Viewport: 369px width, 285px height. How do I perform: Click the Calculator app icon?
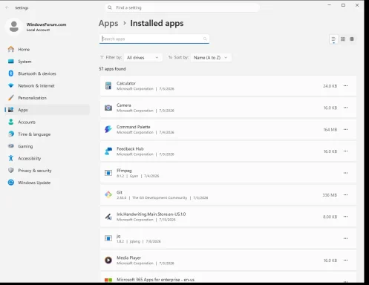[x=108, y=86]
